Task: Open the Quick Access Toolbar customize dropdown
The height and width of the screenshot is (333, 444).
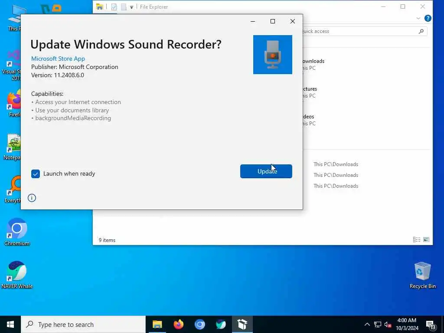Action: (x=132, y=7)
